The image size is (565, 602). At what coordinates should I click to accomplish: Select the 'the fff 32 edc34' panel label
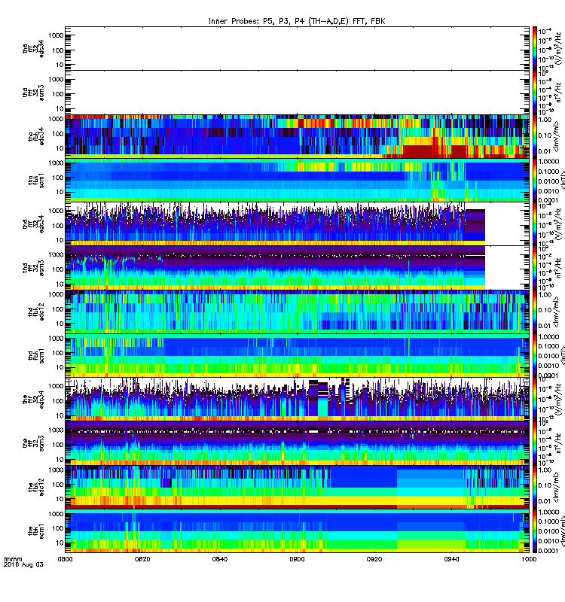(x=33, y=400)
